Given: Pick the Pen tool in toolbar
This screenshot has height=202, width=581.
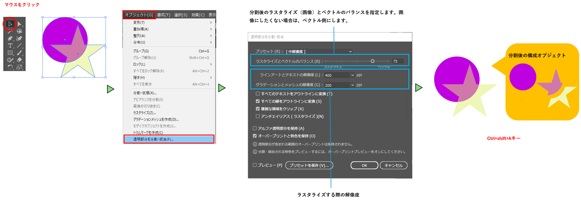Looking at the screenshot, I should (x=10, y=39).
